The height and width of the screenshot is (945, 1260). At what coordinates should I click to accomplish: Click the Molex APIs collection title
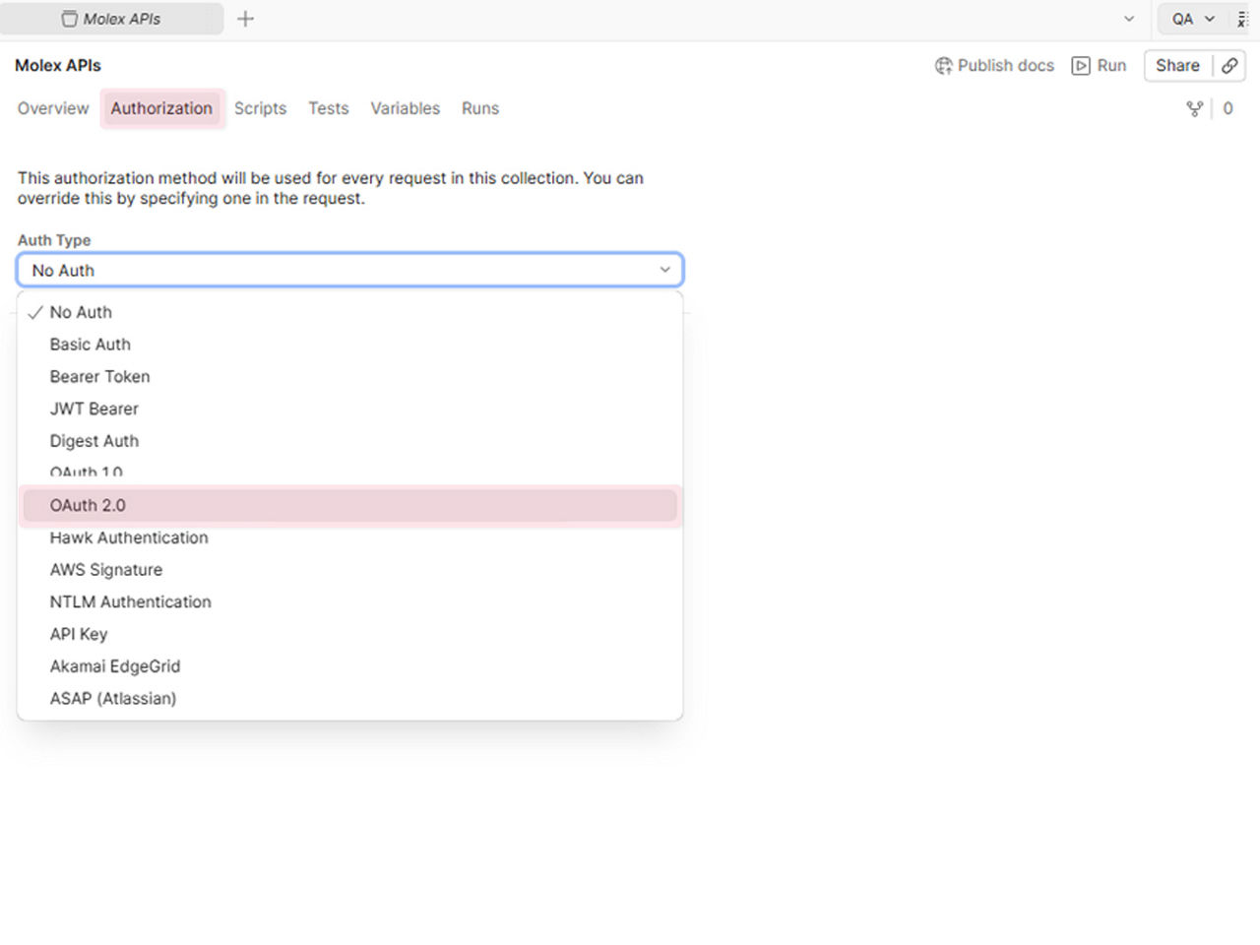[x=58, y=65]
